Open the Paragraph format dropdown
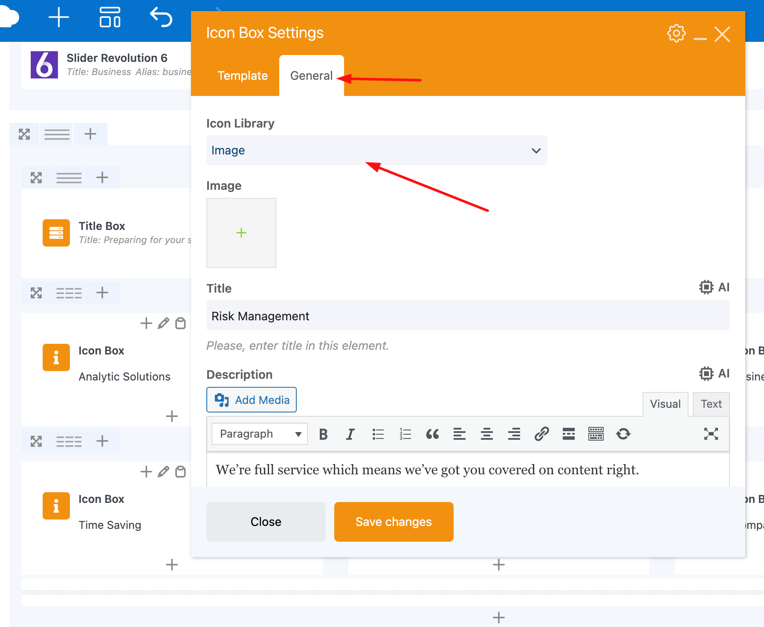Viewport: 764px width, 627px height. click(260, 434)
